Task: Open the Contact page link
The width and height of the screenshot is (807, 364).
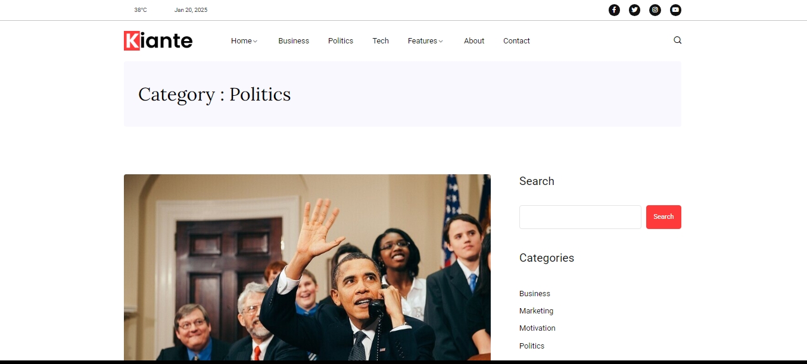Action: pyautogui.click(x=516, y=41)
